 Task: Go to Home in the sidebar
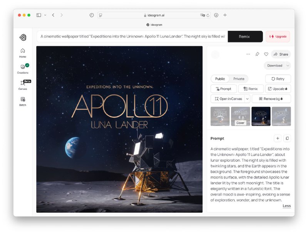coord(23,53)
